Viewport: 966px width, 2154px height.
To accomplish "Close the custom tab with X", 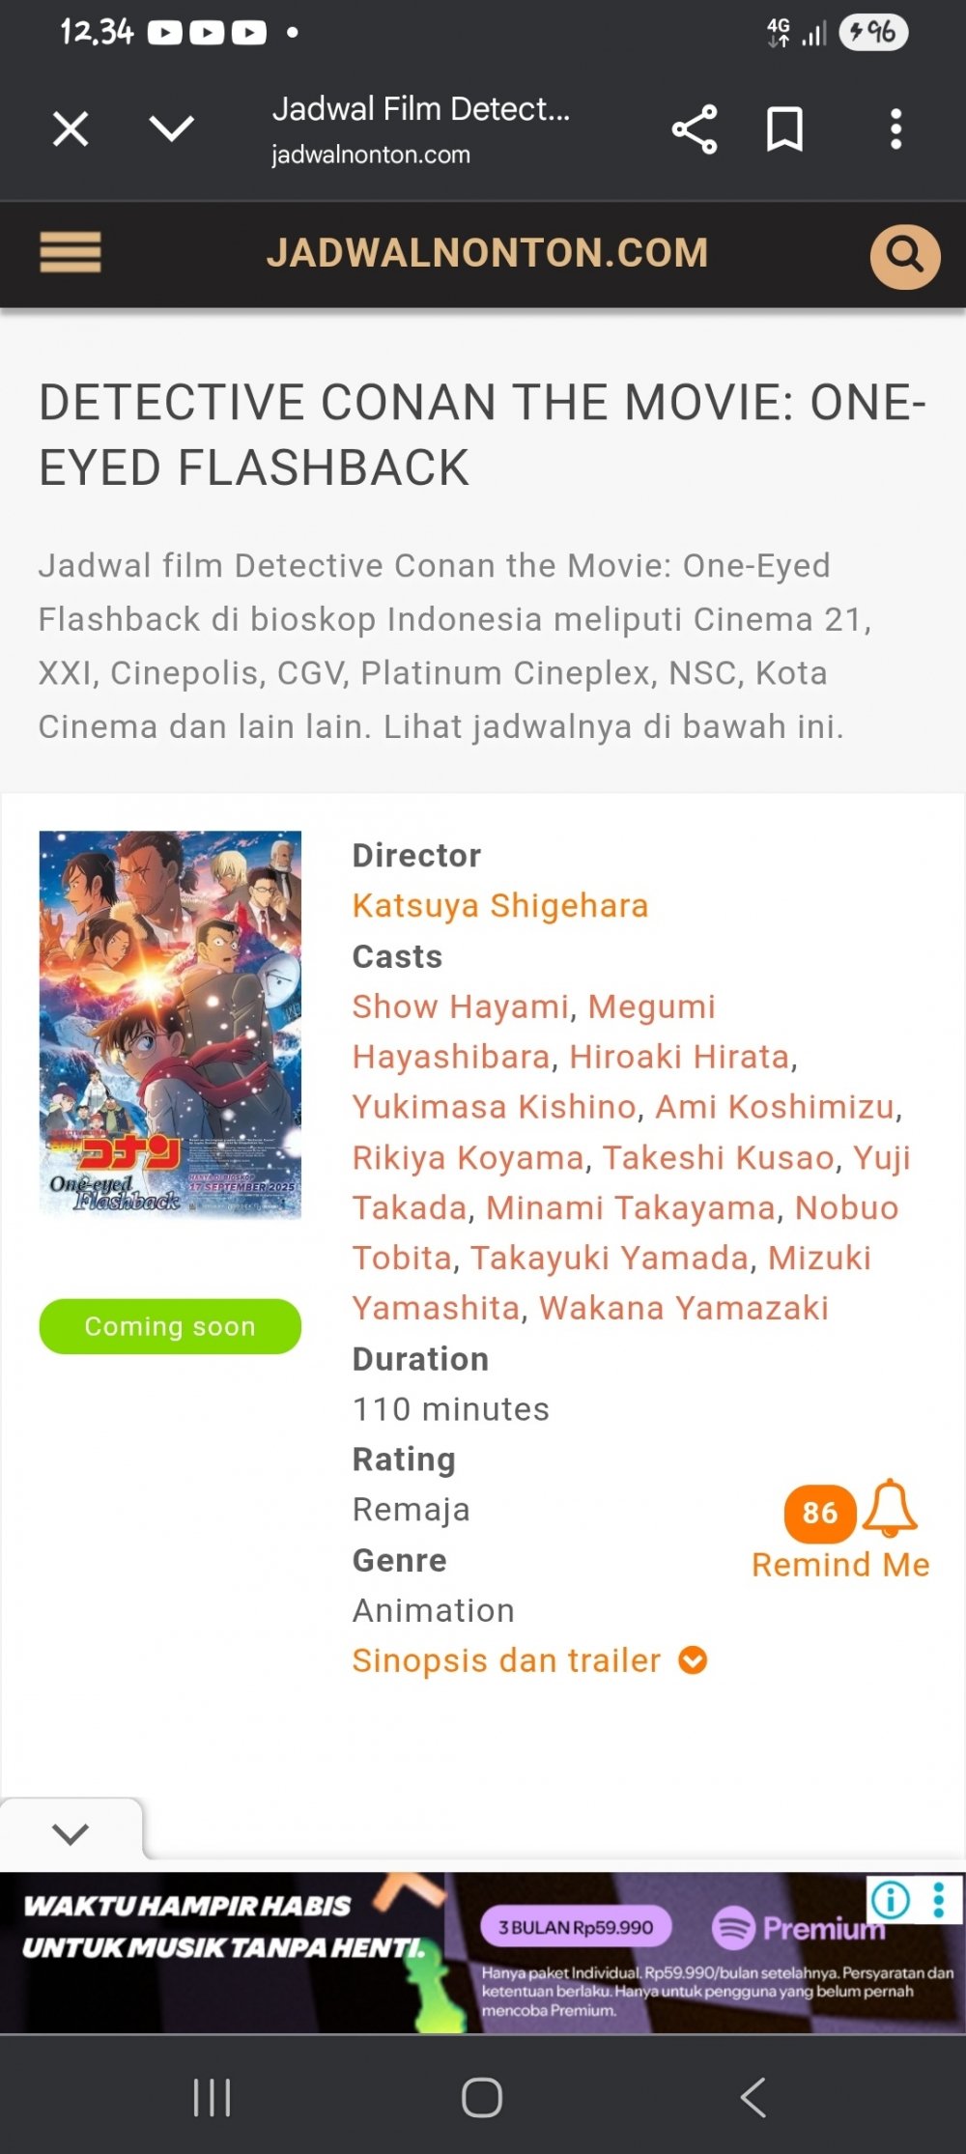I will (x=71, y=128).
